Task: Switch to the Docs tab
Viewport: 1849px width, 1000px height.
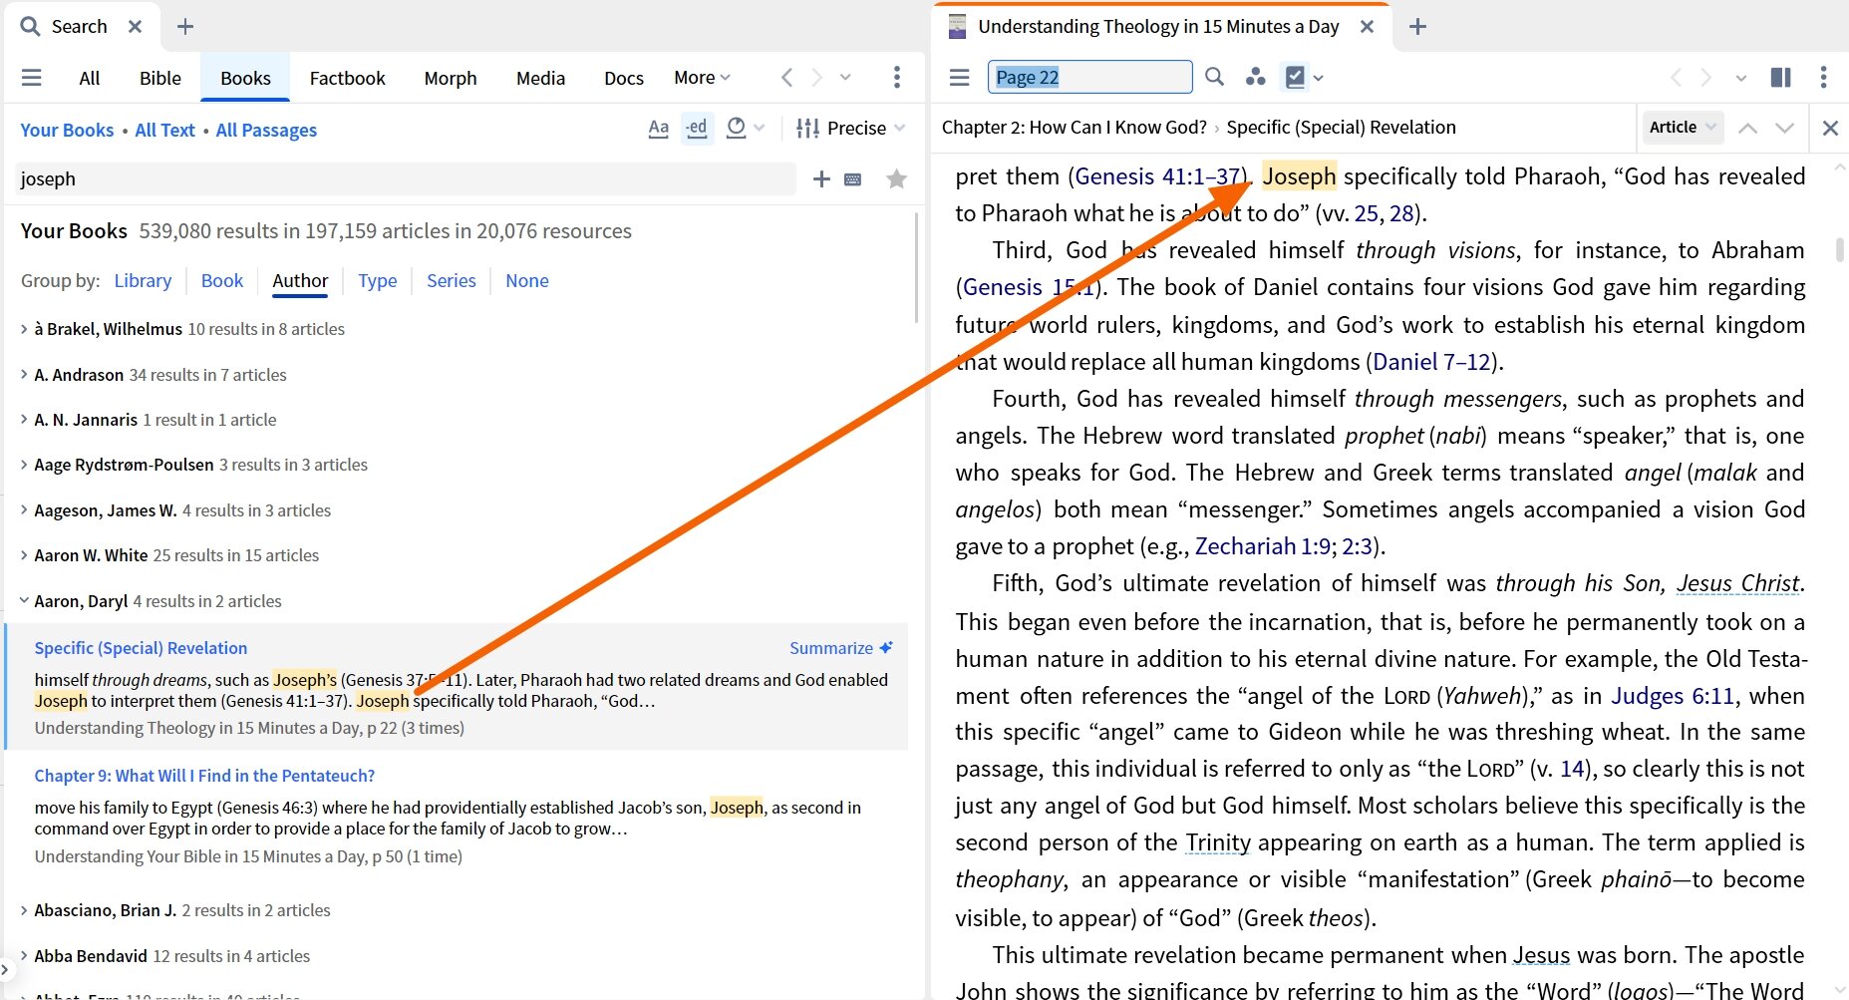Action: coord(624,78)
